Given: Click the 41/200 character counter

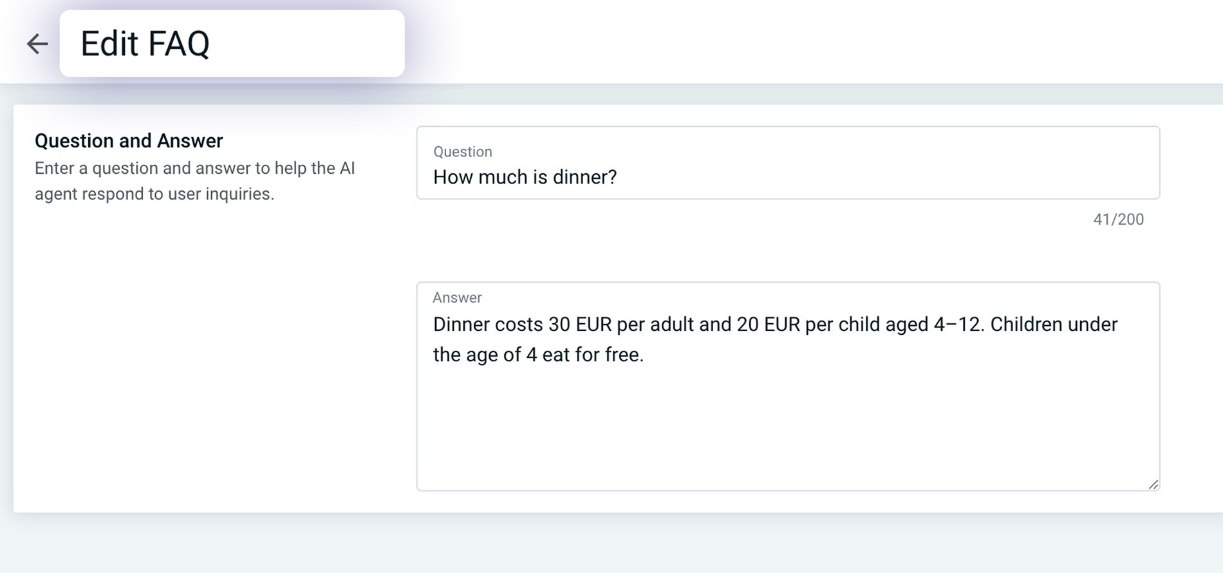Looking at the screenshot, I should pyautogui.click(x=1117, y=220).
